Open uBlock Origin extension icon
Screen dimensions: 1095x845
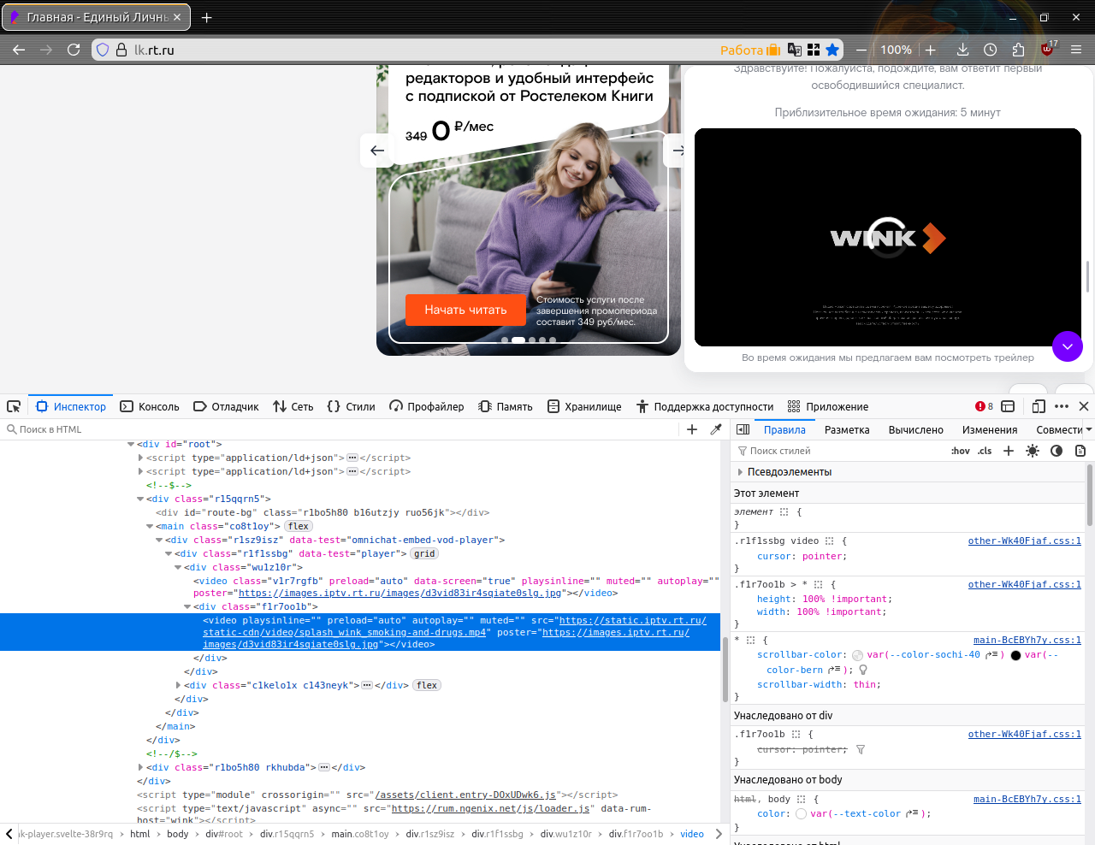pos(1047,50)
